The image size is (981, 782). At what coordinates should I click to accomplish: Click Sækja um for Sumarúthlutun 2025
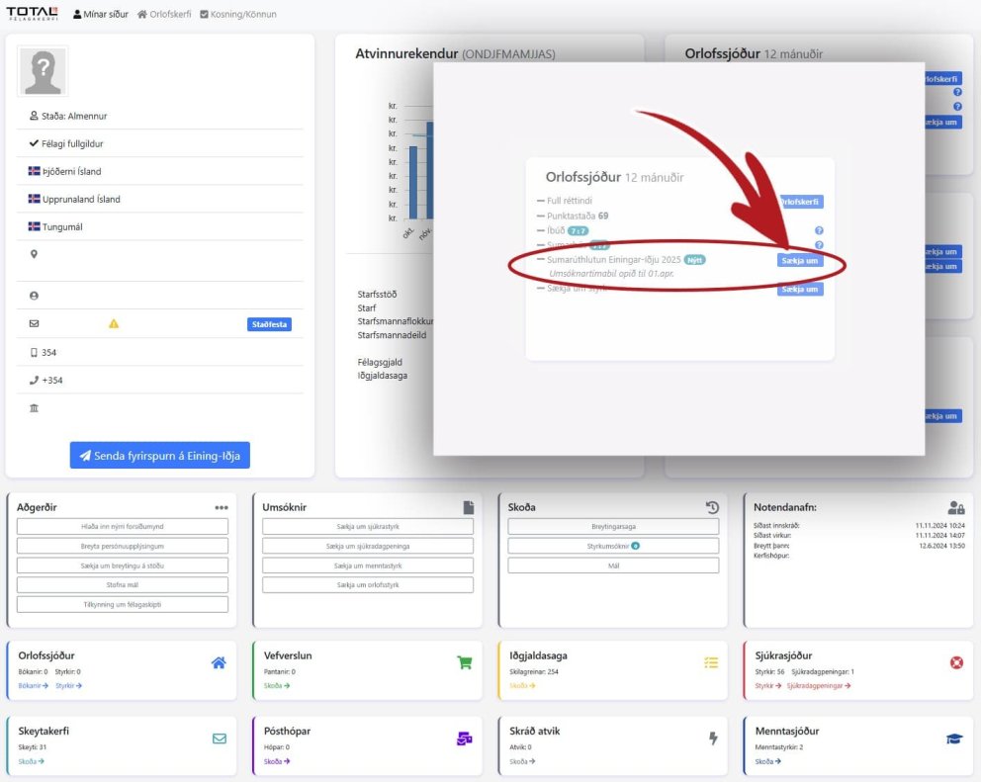click(x=799, y=261)
